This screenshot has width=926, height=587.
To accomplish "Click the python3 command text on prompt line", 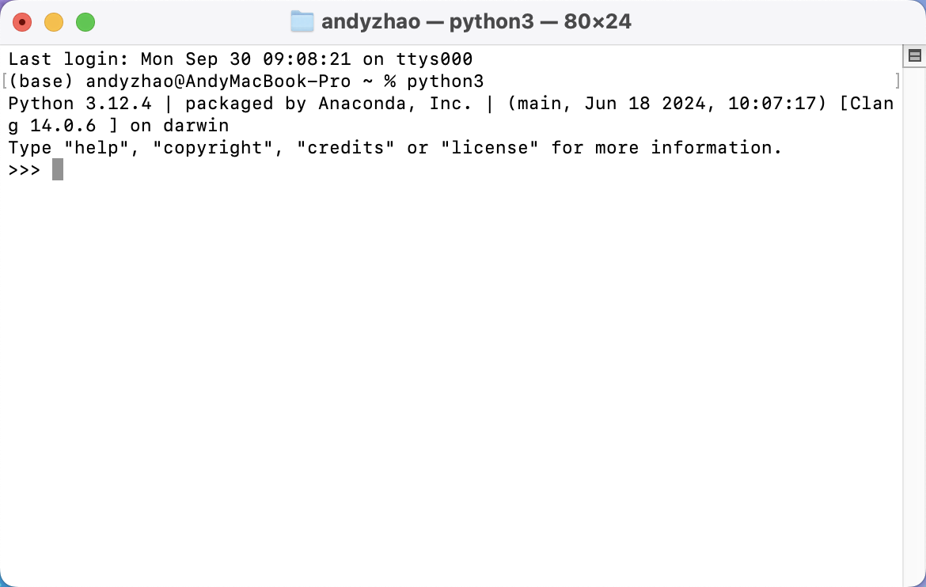I will pyautogui.click(x=446, y=81).
